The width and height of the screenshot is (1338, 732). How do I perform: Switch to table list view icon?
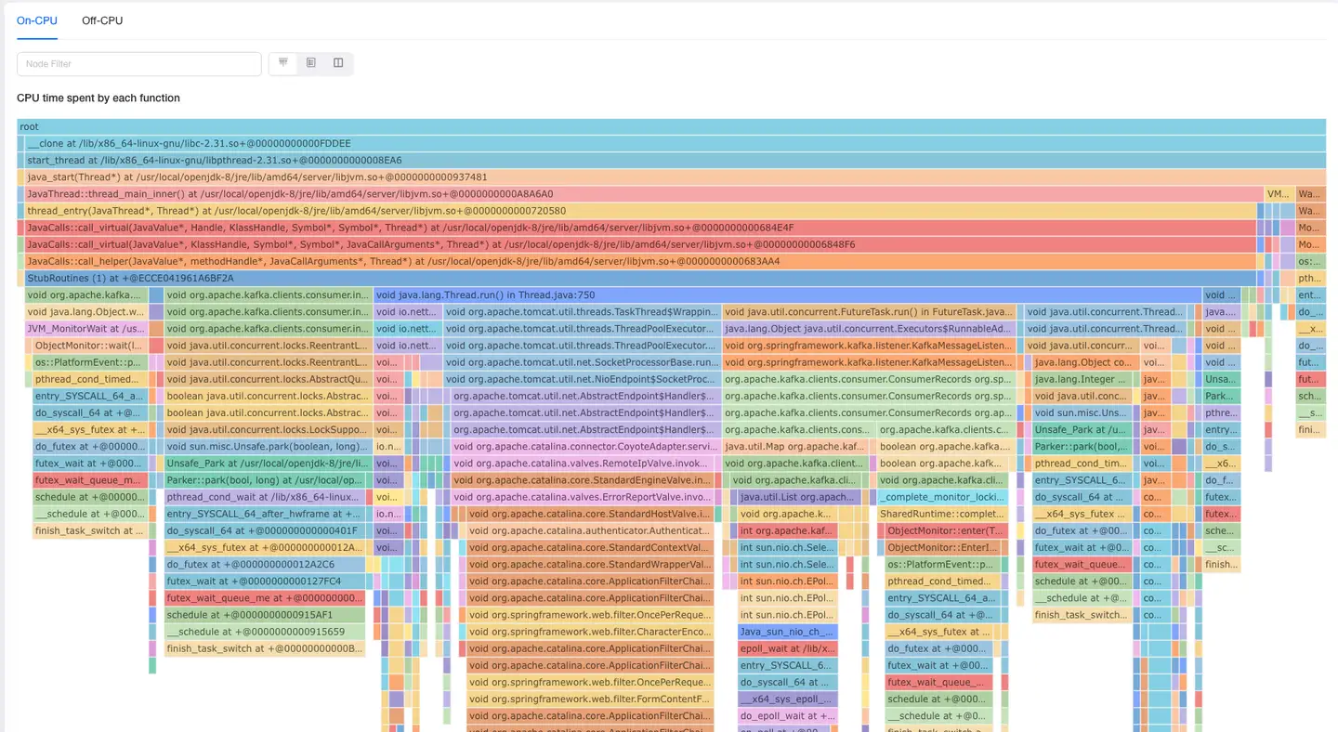click(311, 63)
